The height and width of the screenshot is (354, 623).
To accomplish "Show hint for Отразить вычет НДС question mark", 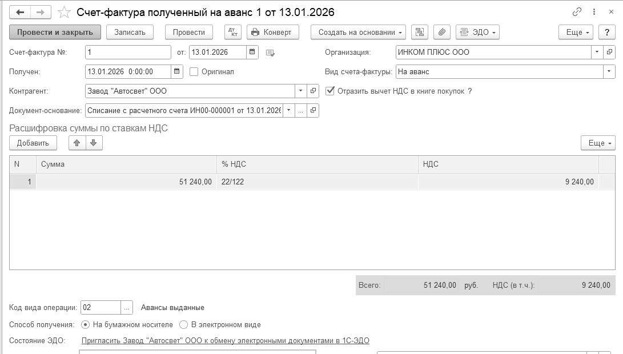I will click(x=469, y=91).
